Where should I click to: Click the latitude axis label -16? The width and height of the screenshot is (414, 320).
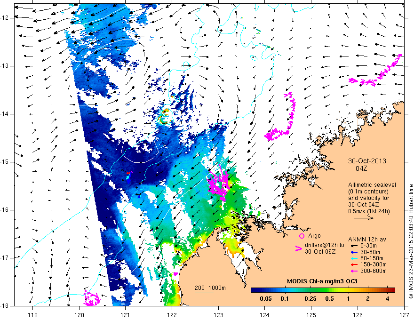click(5, 210)
